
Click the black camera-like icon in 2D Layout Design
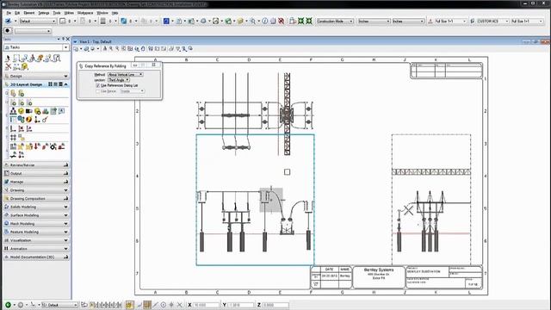click(x=28, y=111)
